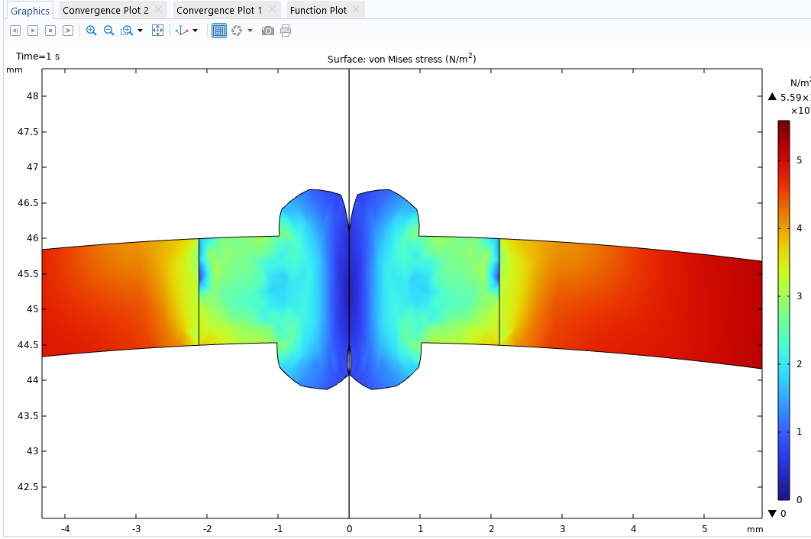Click the scene light icon
This screenshot has width=811, height=539.
(237, 31)
